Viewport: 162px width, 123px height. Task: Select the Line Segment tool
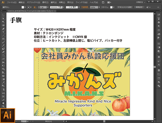3,35
